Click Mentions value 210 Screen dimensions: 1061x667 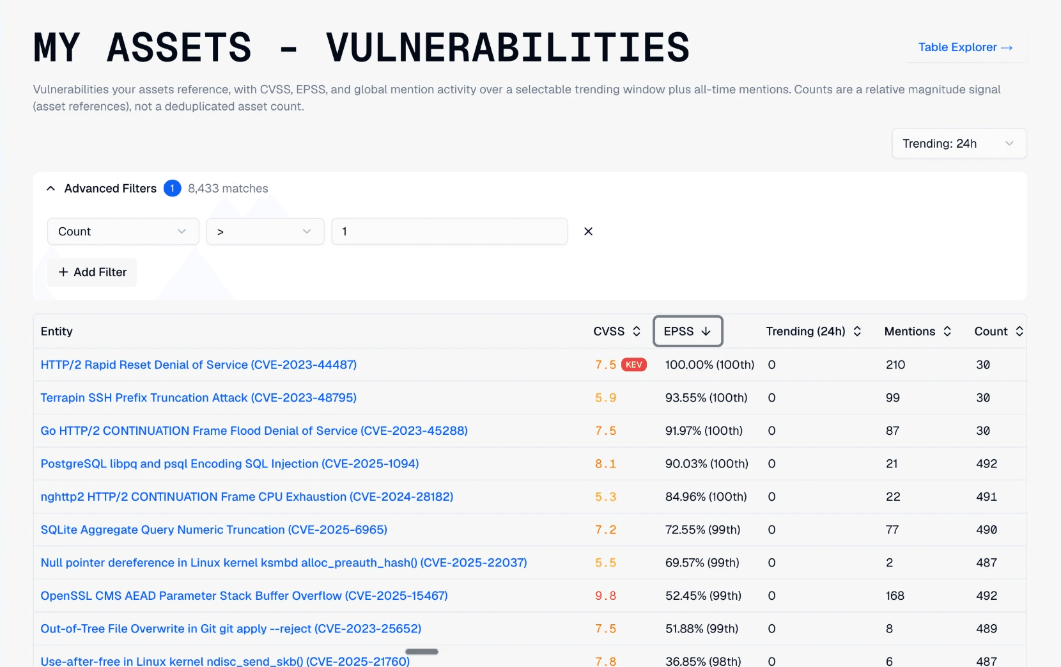(x=895, y=365)
